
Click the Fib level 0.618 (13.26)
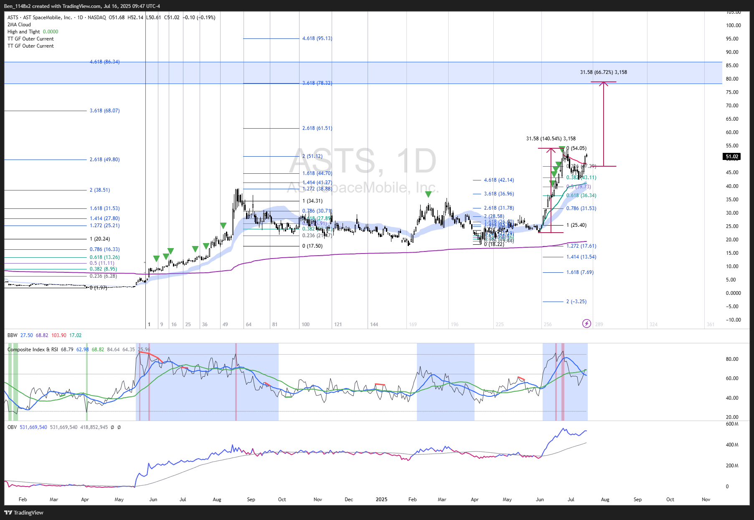pyautogui.click(x=104, y=257)
